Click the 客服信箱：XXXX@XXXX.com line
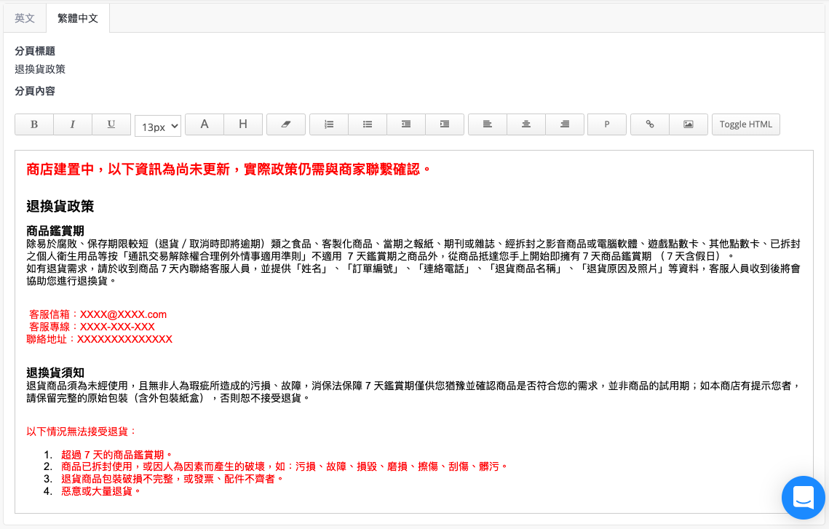The height and width of the screenshot is (529, 829). pyautogui.click(x=98, y=314)
